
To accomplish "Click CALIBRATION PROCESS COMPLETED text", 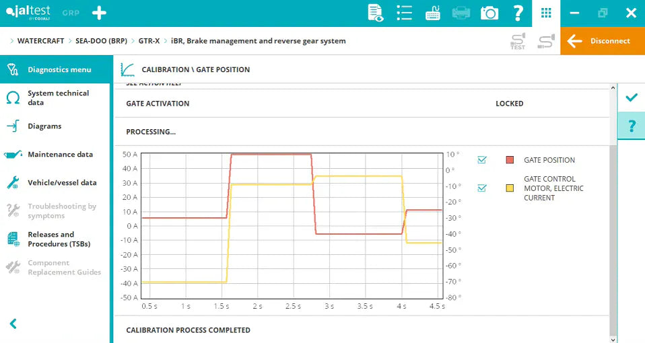I will 188,330.
